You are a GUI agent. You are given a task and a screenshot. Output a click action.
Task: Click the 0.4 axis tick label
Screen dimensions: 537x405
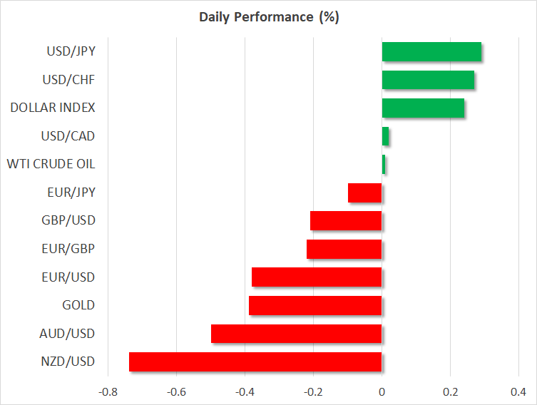pyautogui.click(x=518, y=391)
